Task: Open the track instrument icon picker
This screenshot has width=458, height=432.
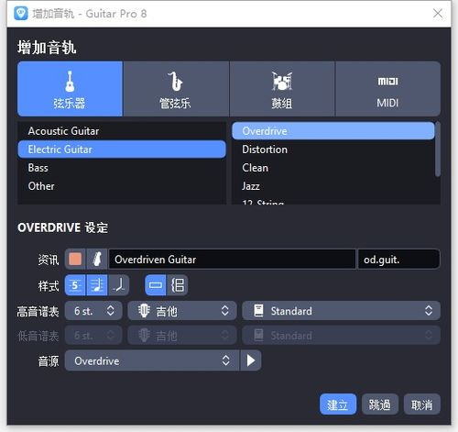Action: [x=97, y=260]
